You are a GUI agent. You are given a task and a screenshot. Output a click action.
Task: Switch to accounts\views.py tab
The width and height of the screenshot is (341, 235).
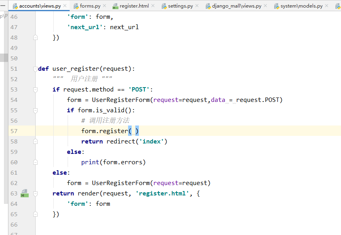(x=40, y=6)
